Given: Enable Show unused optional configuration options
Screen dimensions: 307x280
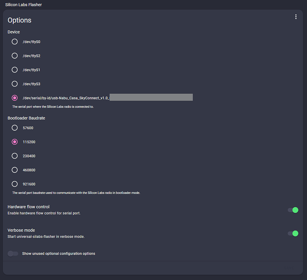Looking at the screenshot, I should (13, 253).
